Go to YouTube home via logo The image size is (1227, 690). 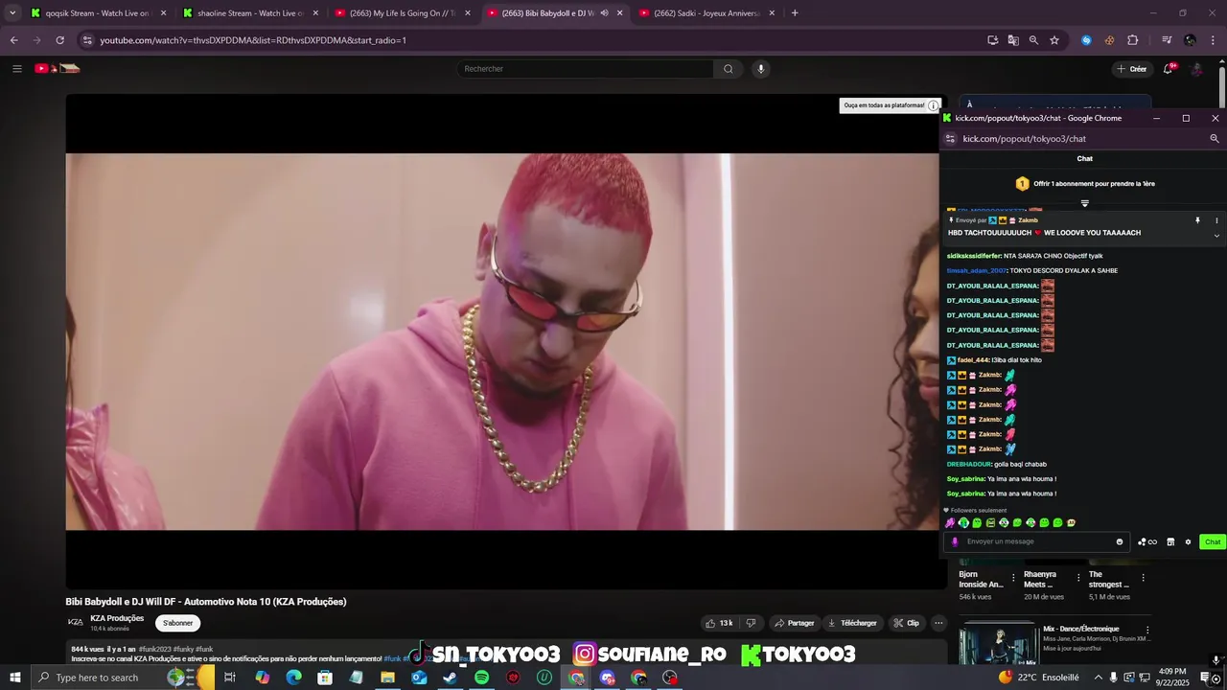(57, 68)
